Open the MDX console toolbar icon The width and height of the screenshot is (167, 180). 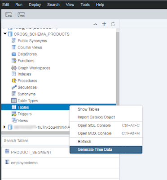click(21, 14)
